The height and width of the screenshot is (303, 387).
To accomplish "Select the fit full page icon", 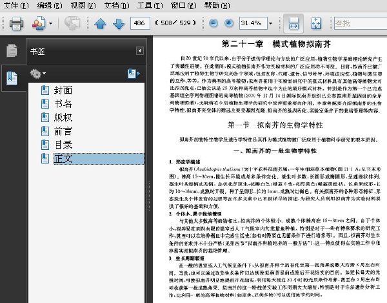I will tap(316, 23).
